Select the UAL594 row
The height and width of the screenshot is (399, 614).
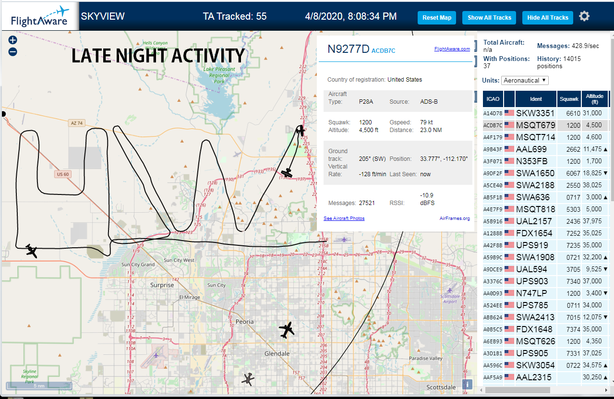(546, 269)
